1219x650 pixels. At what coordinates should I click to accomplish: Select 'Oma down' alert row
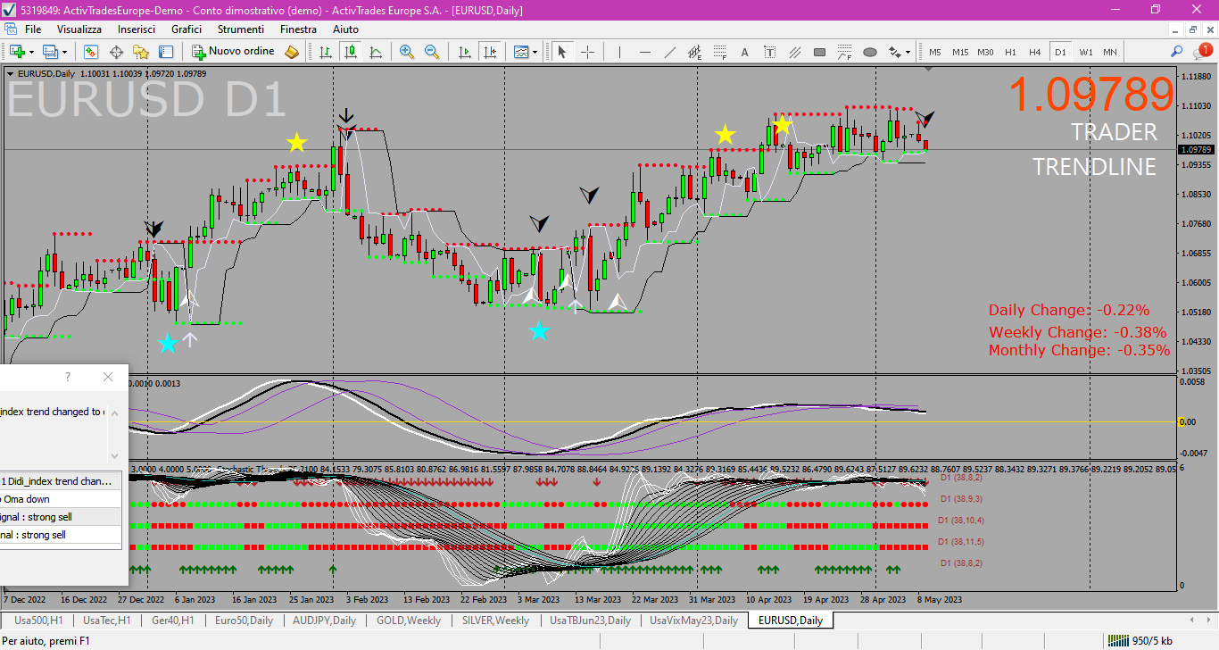[60, 499]
